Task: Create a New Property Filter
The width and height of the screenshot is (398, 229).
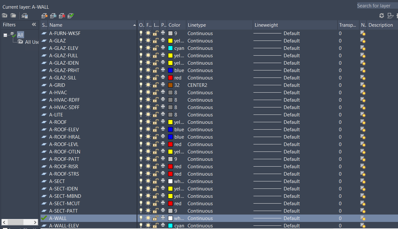Action: click(4, 15)
